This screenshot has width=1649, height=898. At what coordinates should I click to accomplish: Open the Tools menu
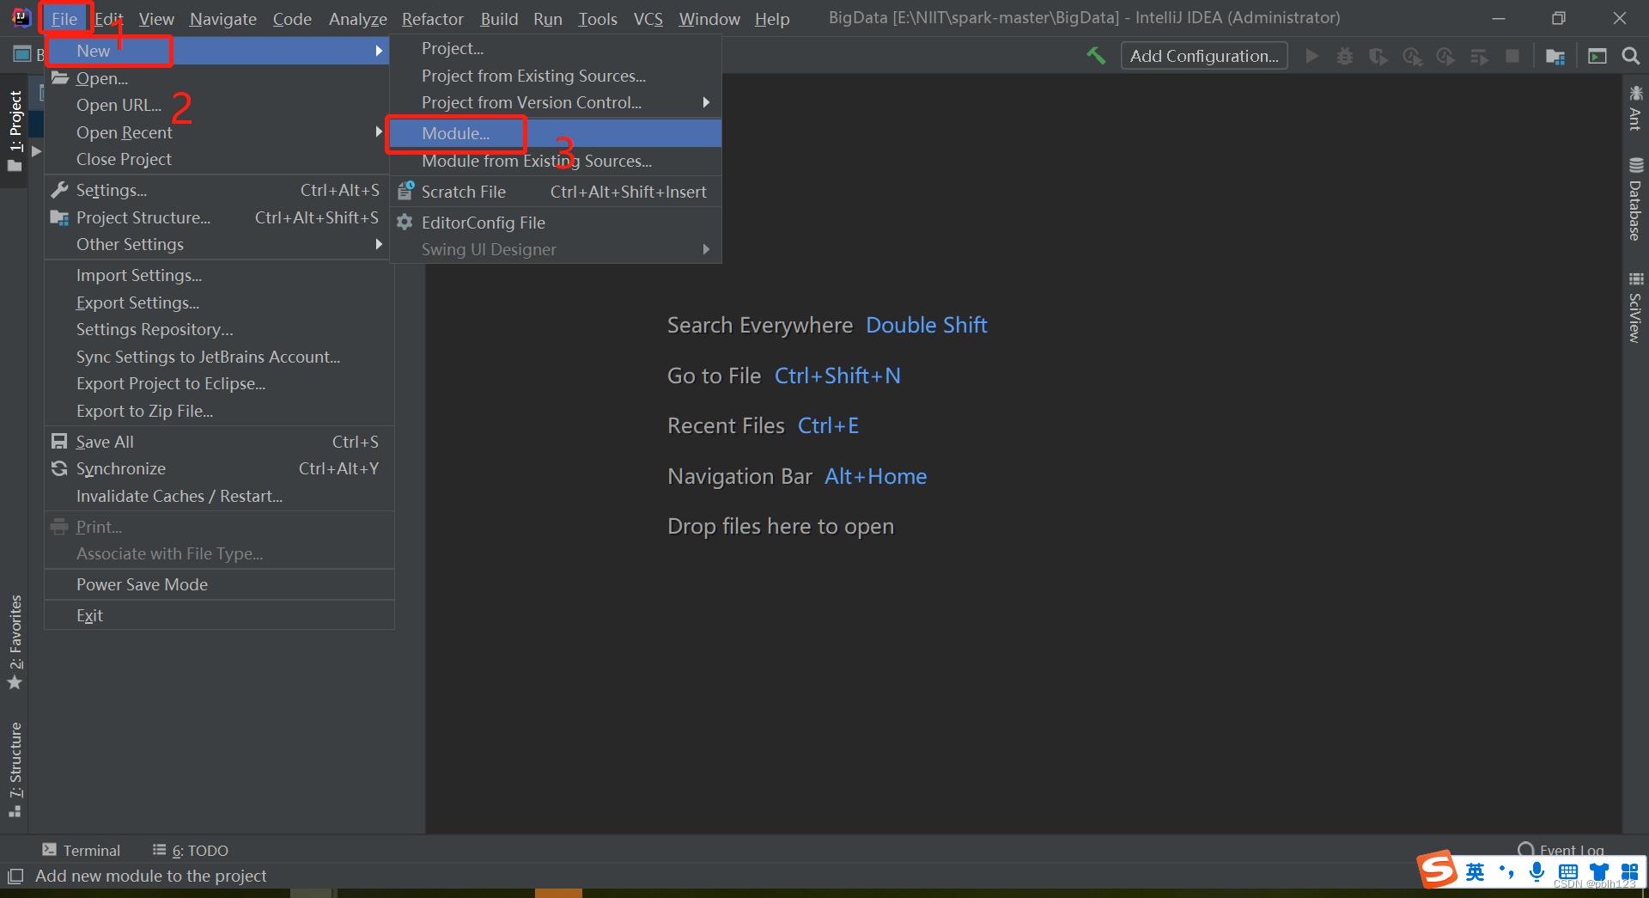(598, 19)
